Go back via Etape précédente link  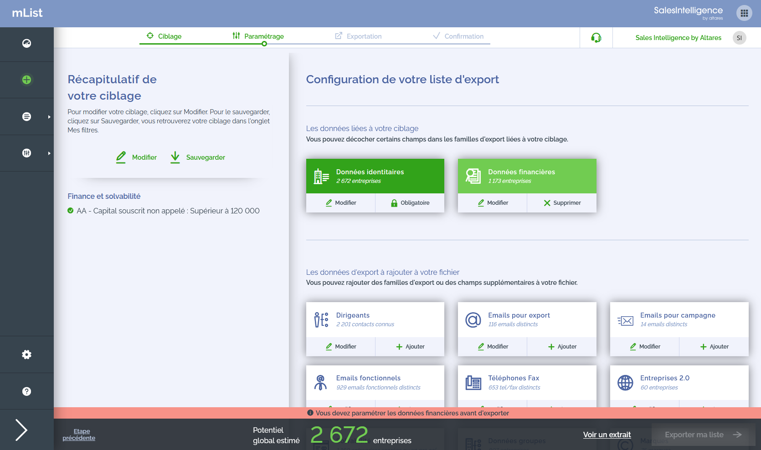79,435
